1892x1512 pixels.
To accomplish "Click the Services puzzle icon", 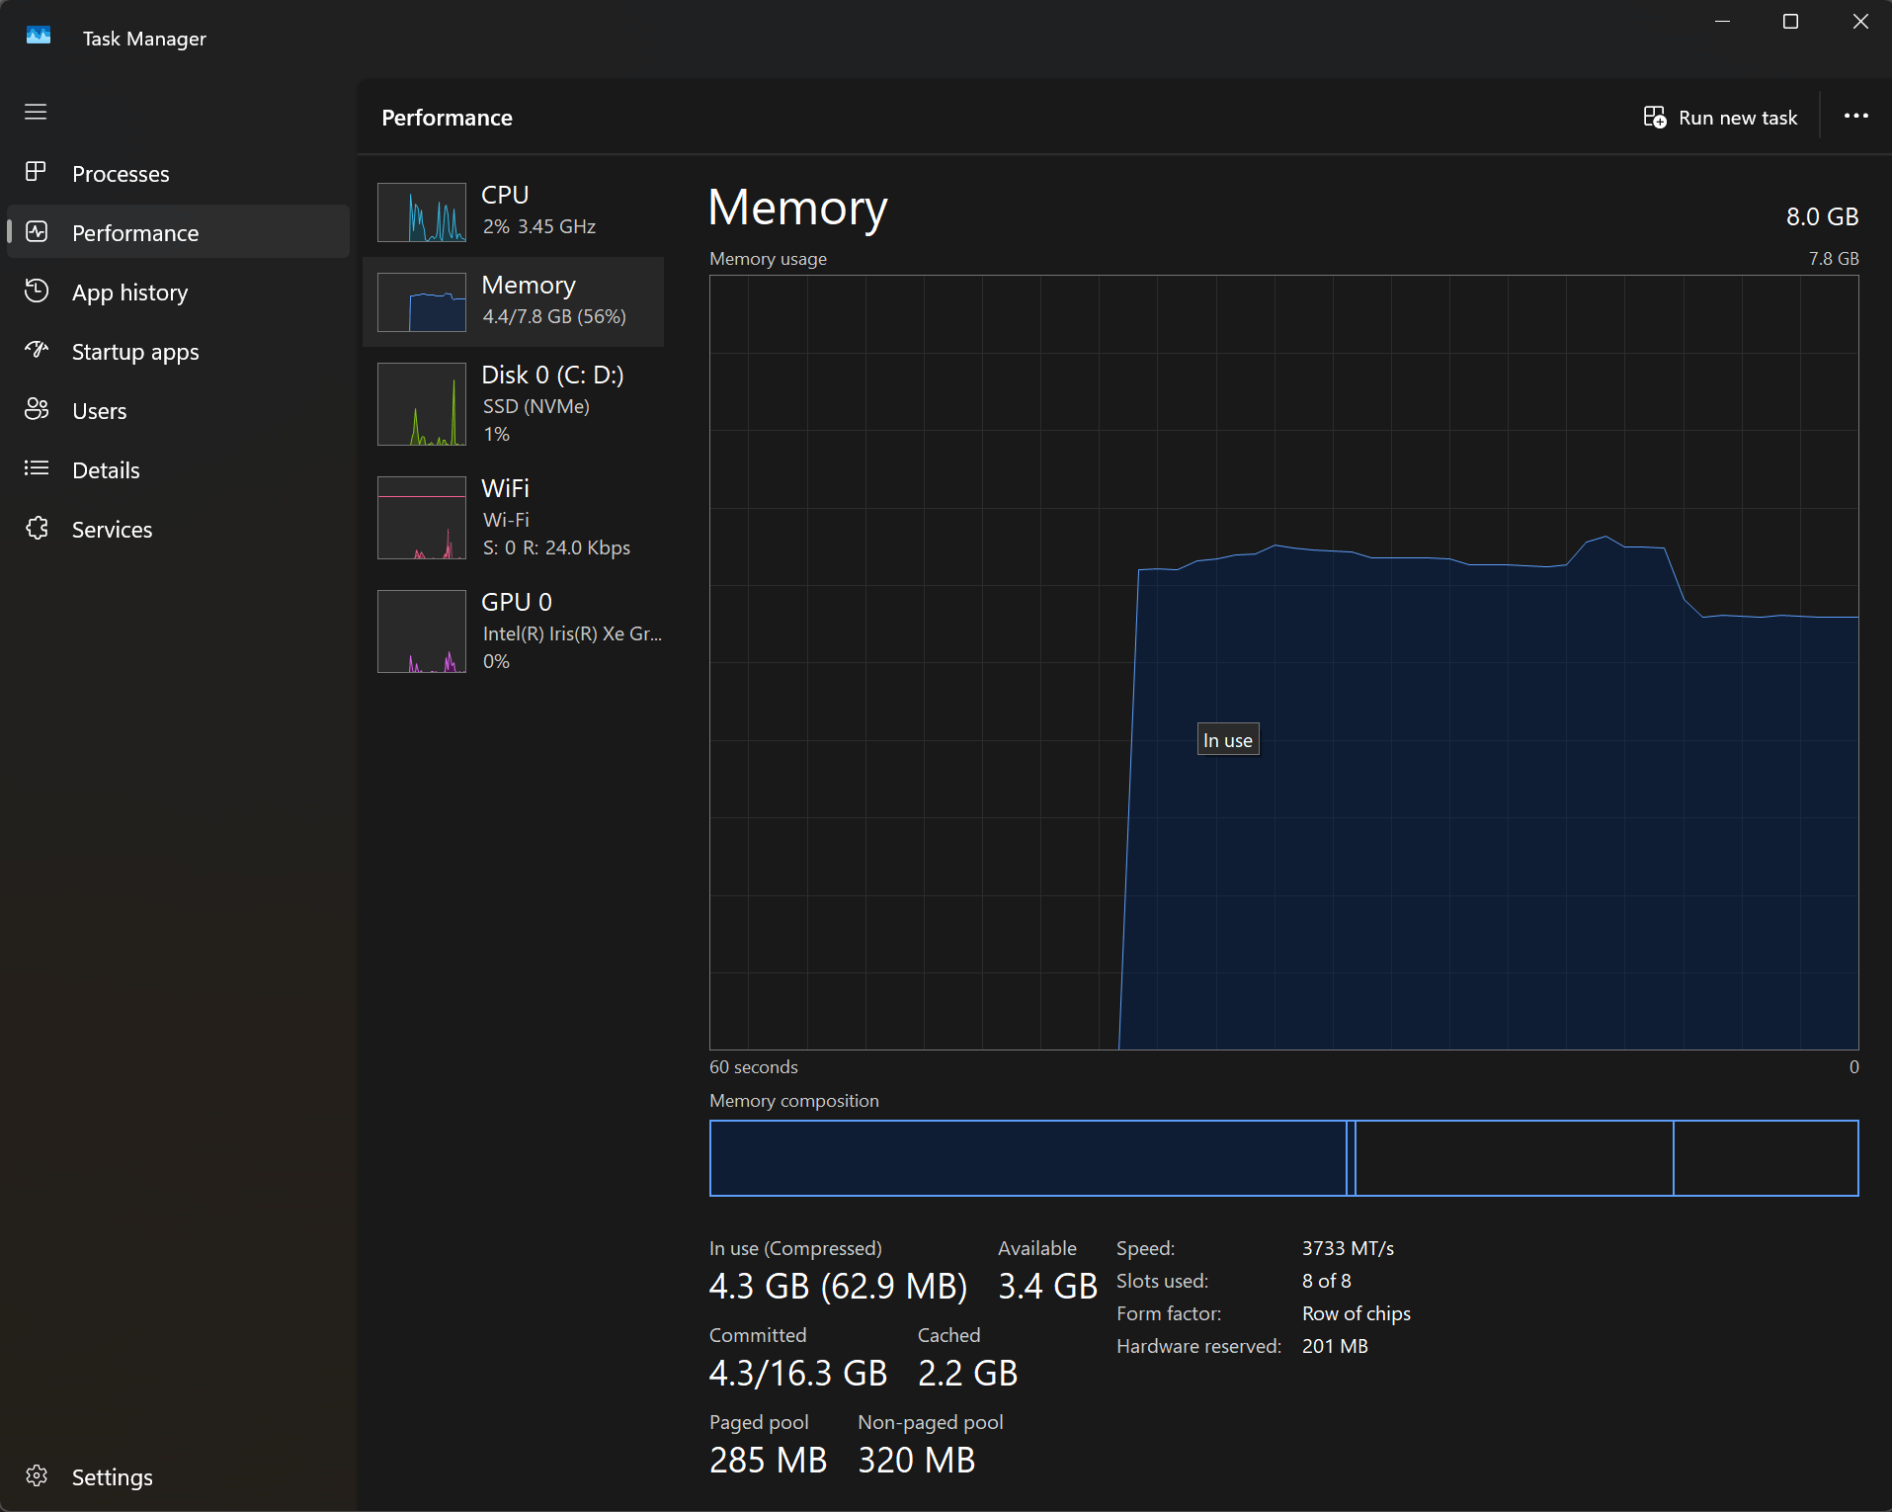I will (37, 528).
